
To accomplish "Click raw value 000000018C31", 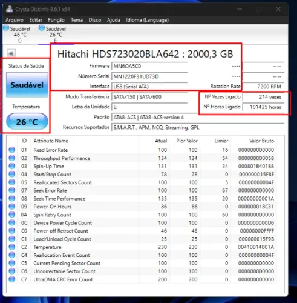I will tap(256, 207).
